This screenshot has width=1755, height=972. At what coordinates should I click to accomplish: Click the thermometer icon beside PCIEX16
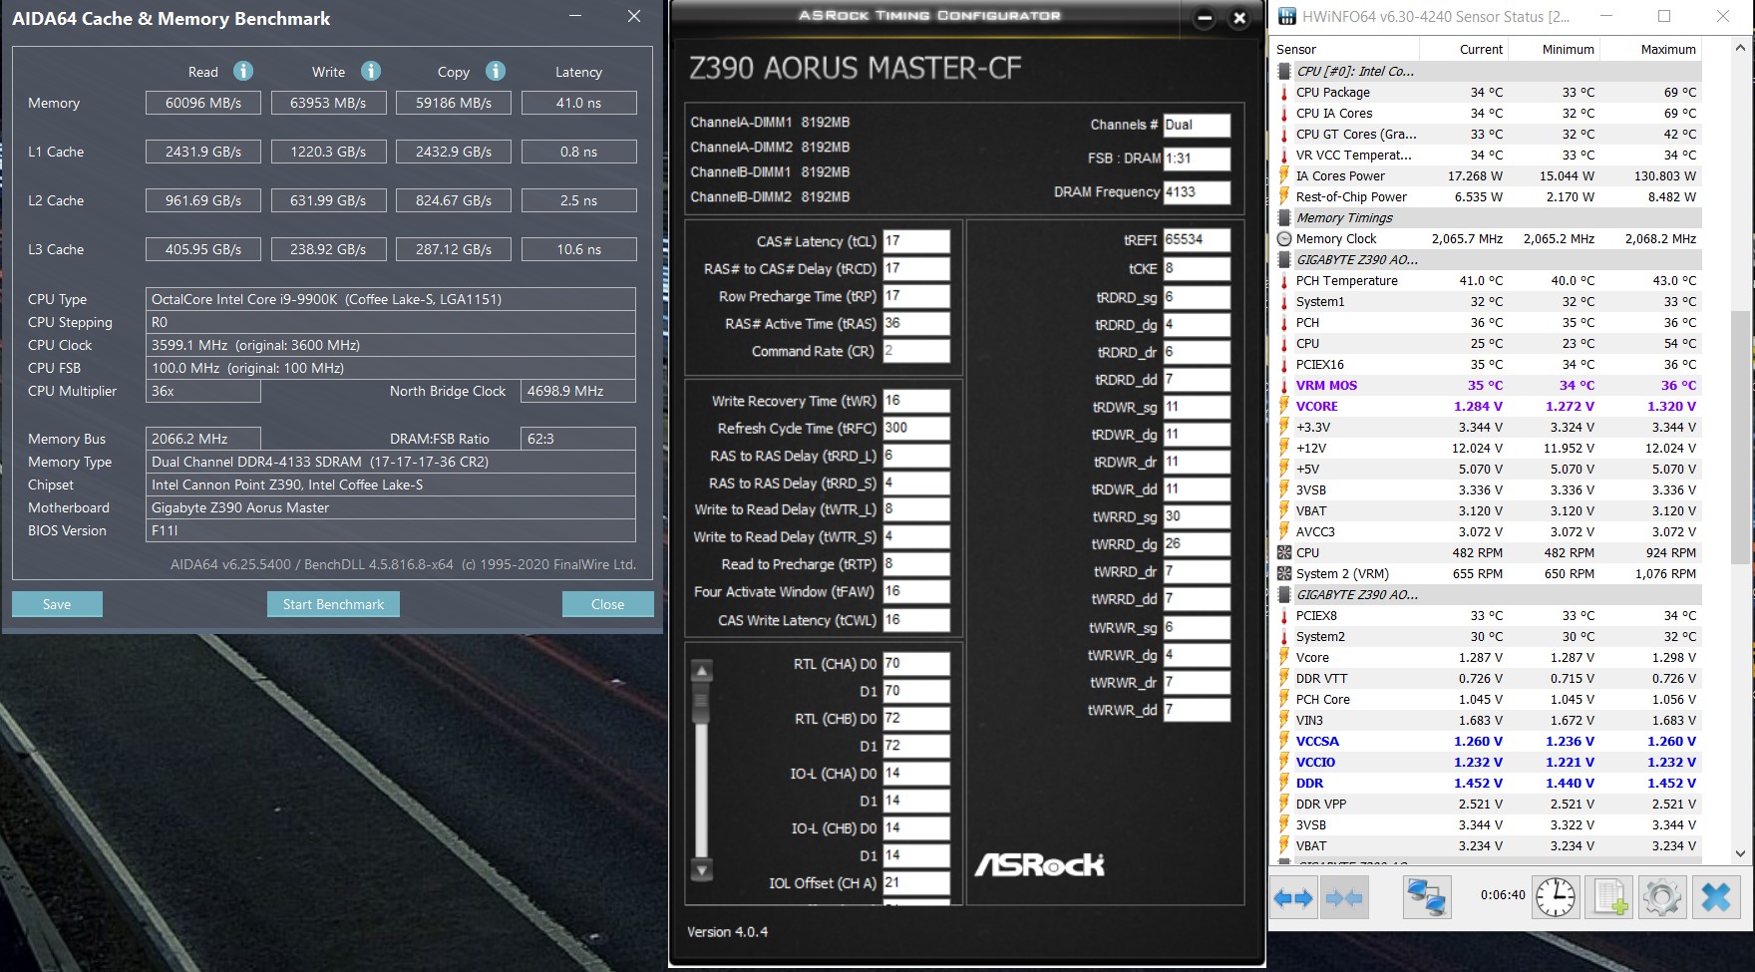pyautogui.click(x=1284, y=365)
